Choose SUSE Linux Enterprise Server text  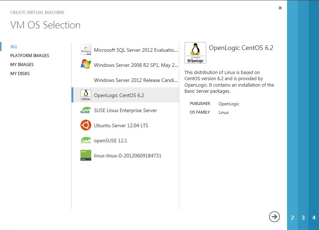pos(125,110)
